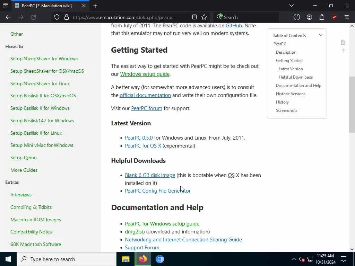Click the clock and date in tray
The height and width of the screenshot is (266, 355).
coord(325,259)
